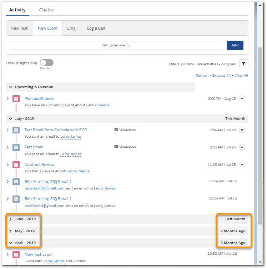This screenshot has height=269, width=267.
Task: Click the scrollbar up arrow
Action: pyautogui.click(x=260, y=5)
